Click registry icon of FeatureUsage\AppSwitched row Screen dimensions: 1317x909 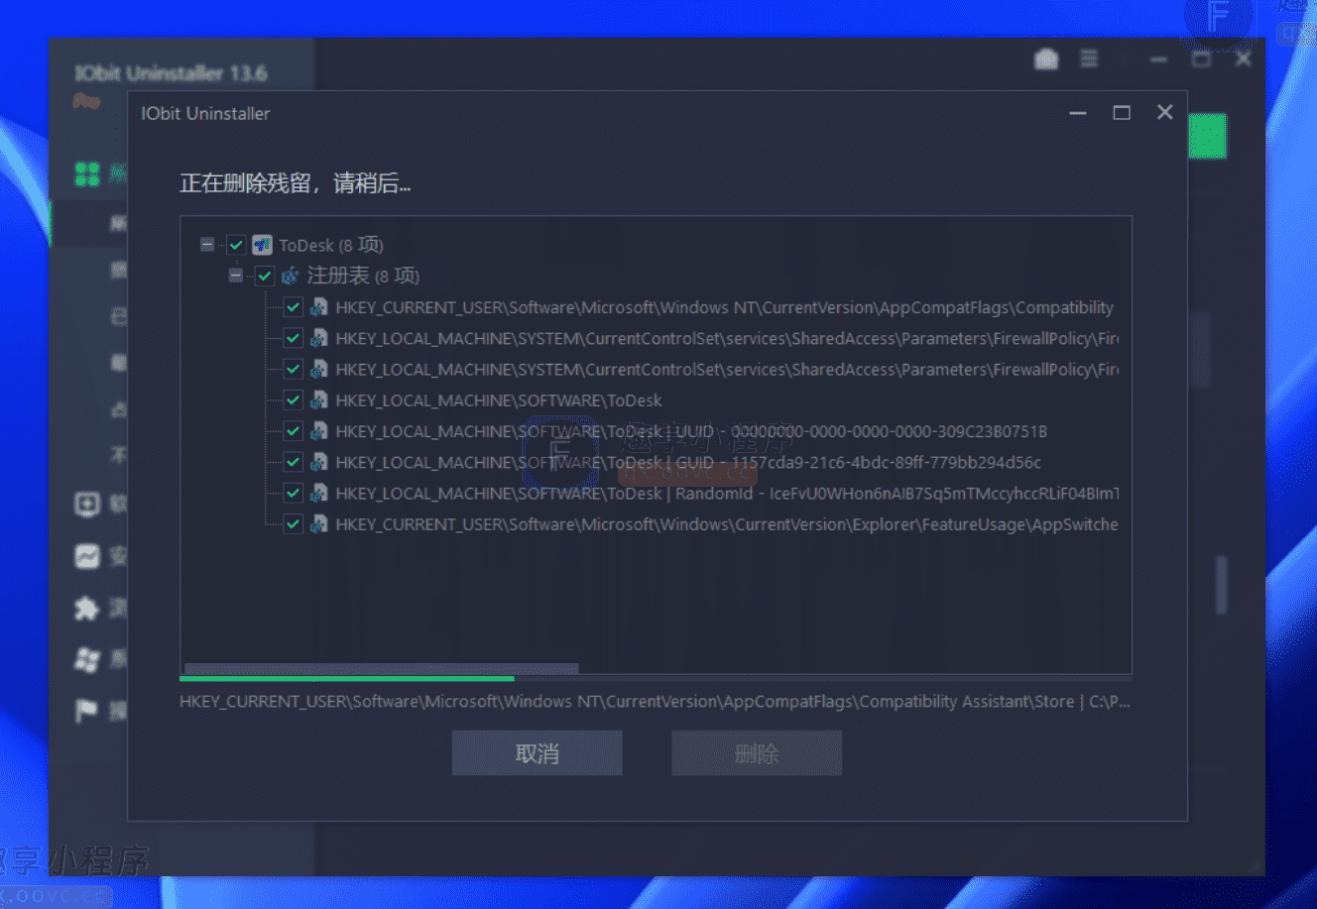[319, 524]
